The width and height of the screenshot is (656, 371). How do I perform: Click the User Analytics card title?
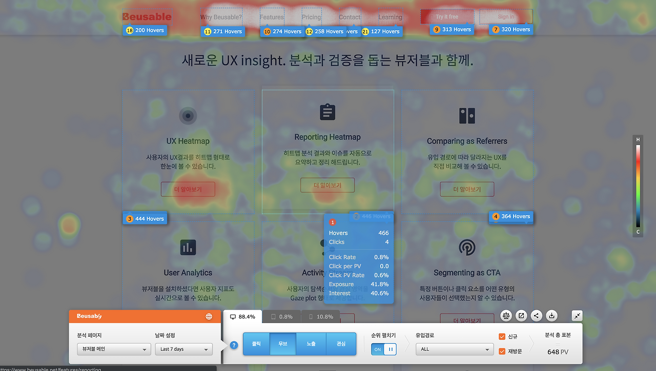pos(188,273)
